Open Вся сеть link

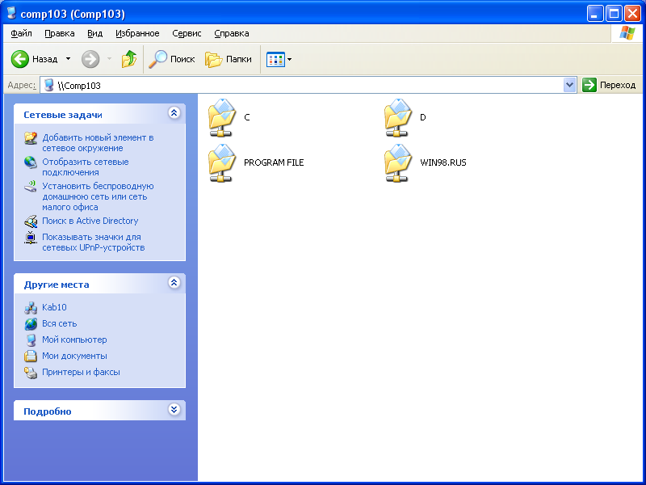pyautogui.click(x=59, y=324)
